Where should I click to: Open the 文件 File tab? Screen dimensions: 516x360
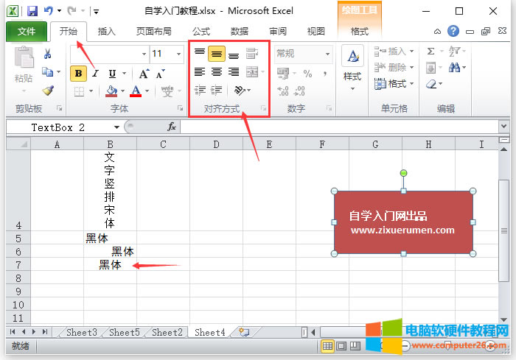tap(27, 32)
